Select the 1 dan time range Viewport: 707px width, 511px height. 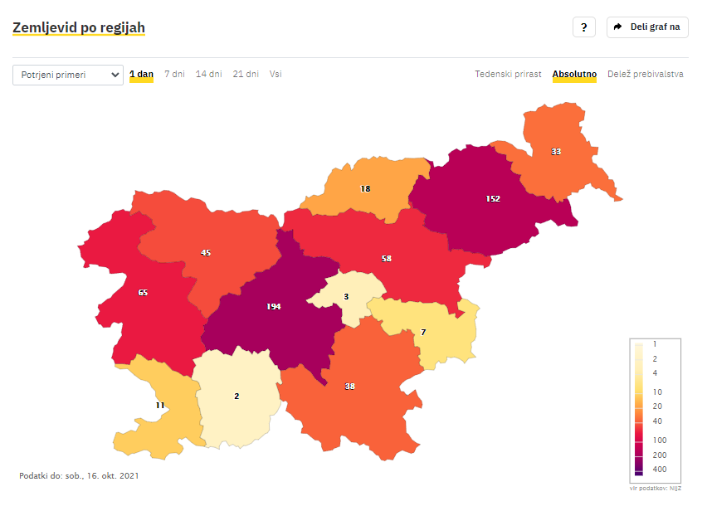(142, 75)
